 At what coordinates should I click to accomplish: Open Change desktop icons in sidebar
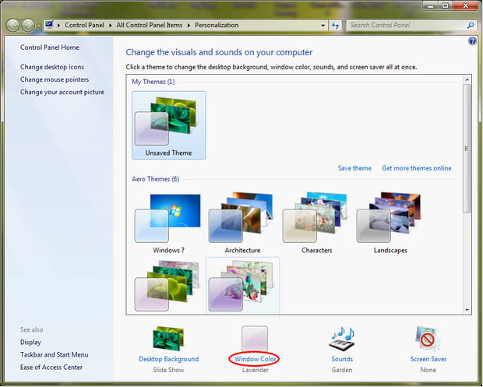coord(52,67)
